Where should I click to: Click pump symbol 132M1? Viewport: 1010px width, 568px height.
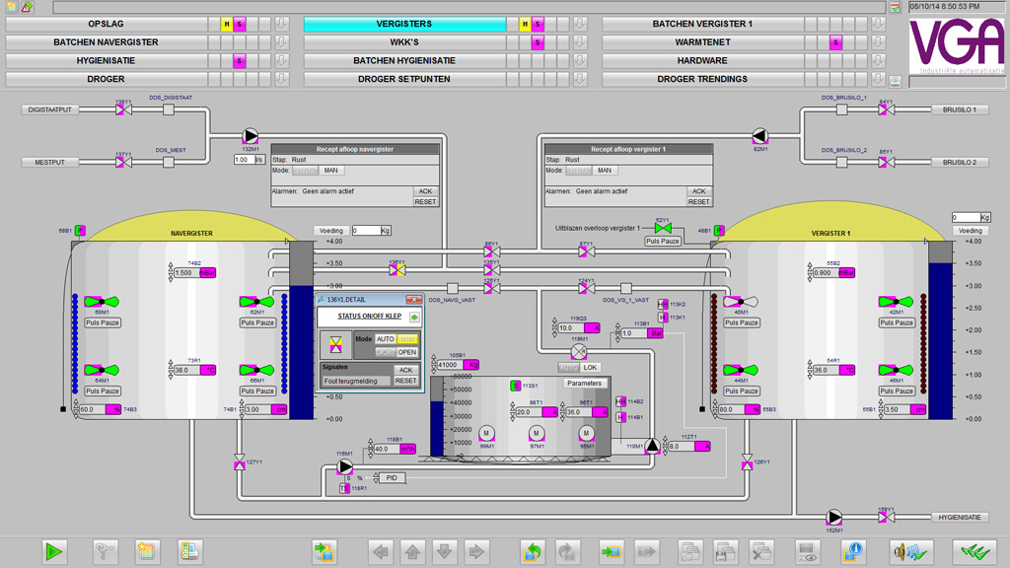pos(251,137)
